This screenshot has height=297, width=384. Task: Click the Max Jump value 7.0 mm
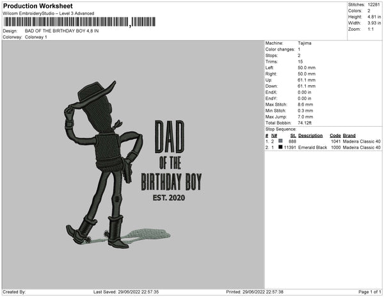(x=305, y=116)
